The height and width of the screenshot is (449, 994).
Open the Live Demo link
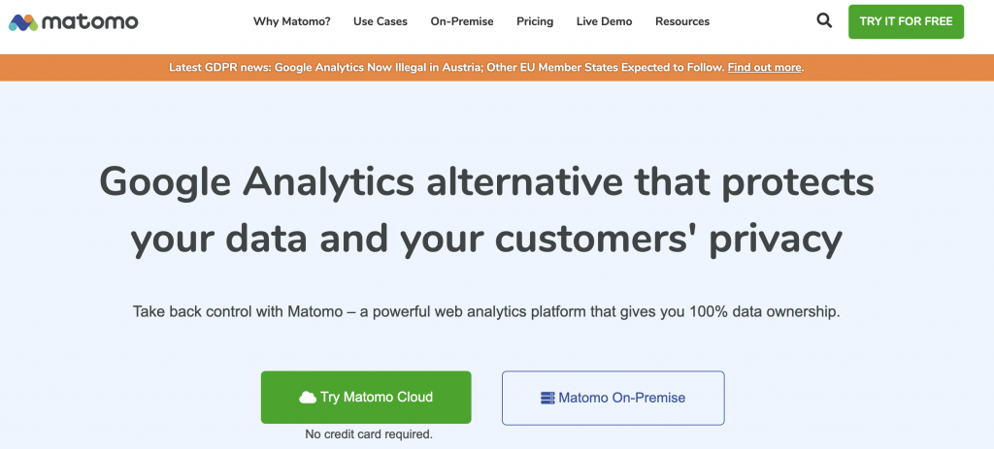point(604,21)
